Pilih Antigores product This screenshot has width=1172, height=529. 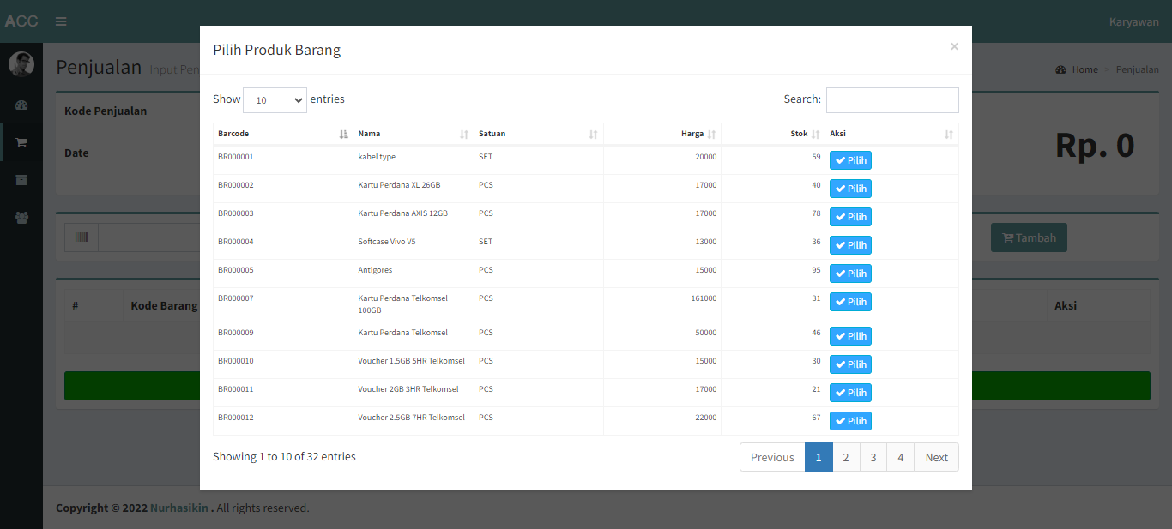850,274
